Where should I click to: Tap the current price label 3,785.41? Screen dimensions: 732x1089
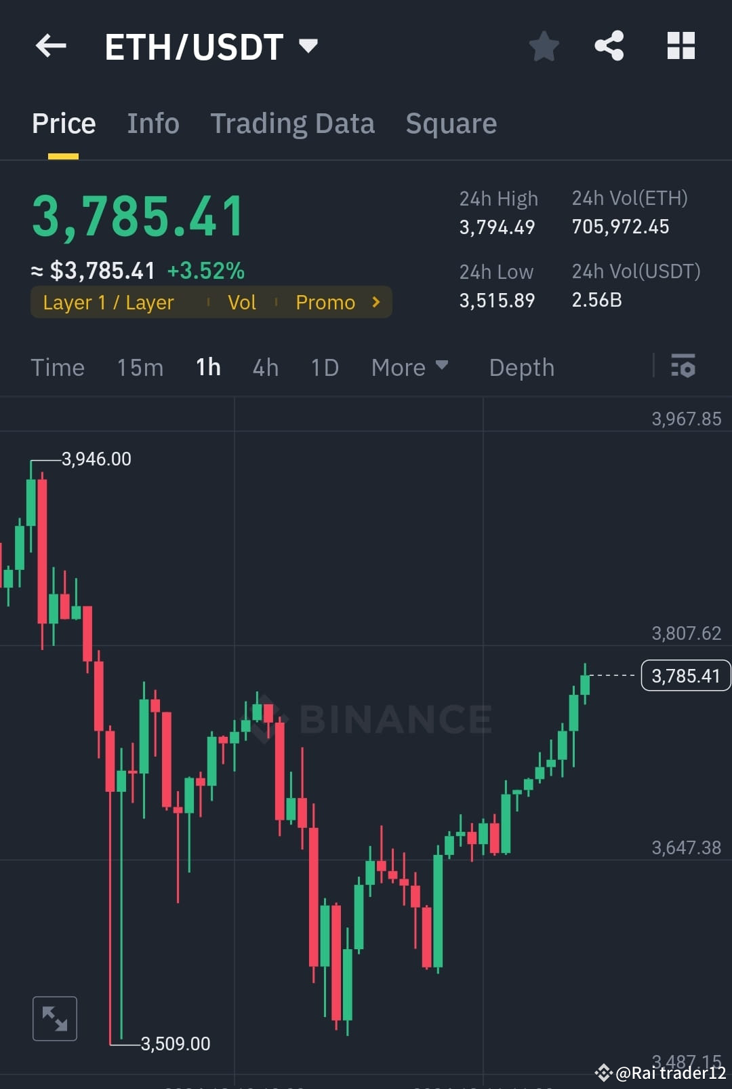(685, 675)
